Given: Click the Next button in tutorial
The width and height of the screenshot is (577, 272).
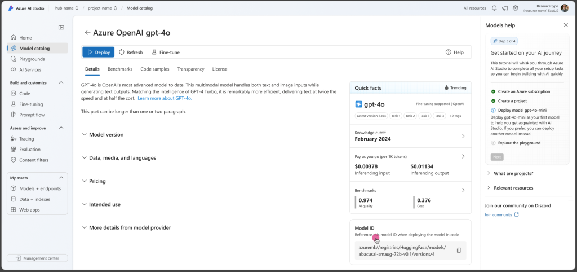Looking at the screenshot, I should (x=497, y=157).
